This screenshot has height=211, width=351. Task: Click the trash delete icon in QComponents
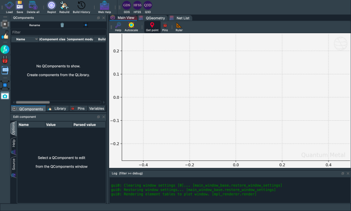[62, 25]
